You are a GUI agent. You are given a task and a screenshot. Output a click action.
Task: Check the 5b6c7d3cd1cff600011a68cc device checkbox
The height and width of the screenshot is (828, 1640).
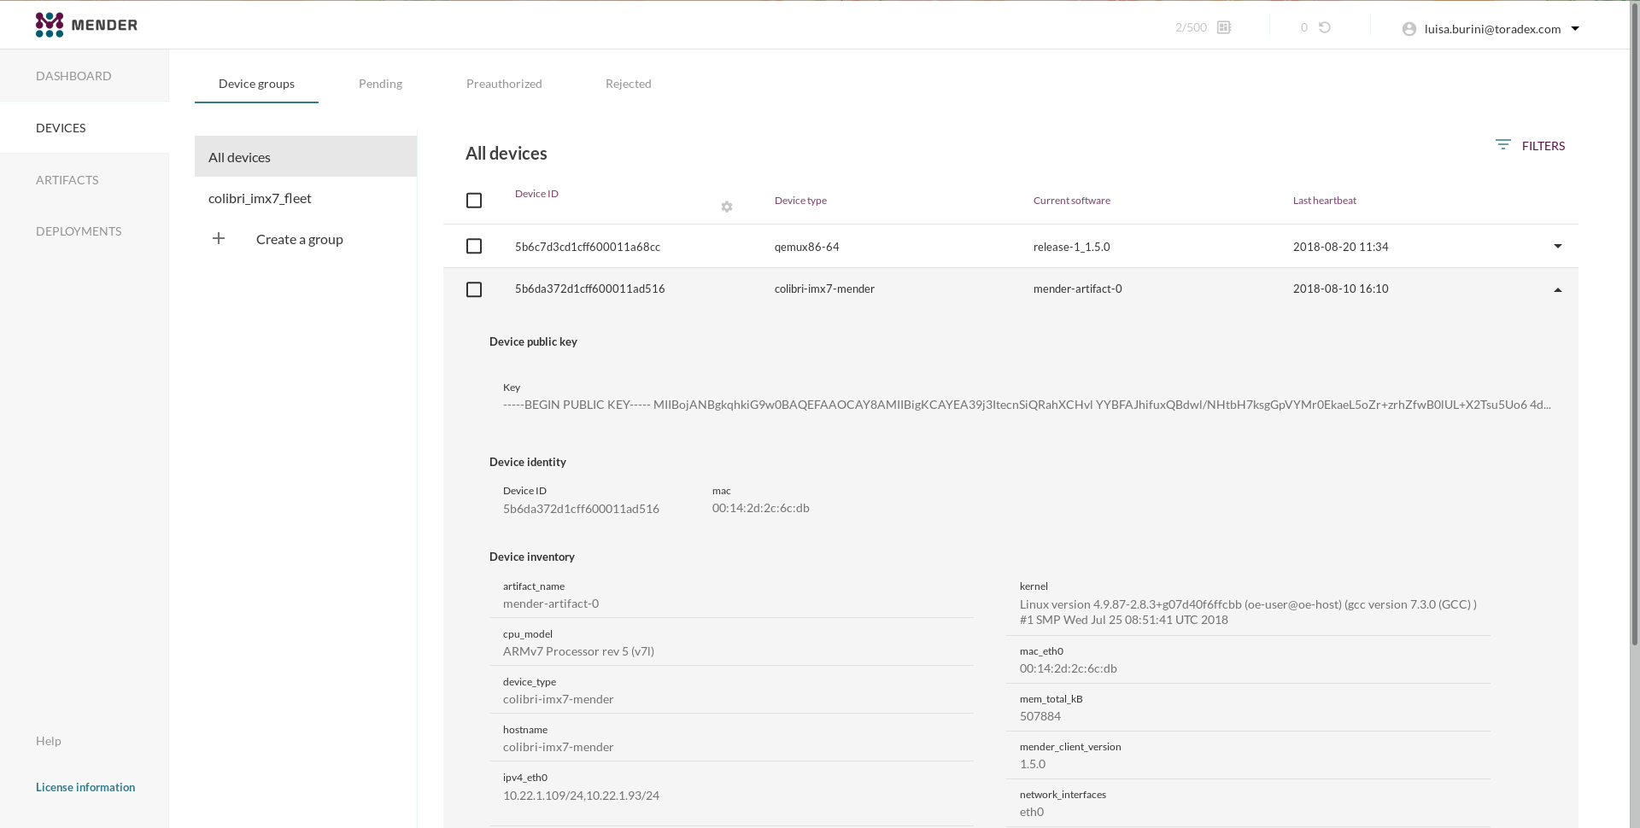(474, 246)
